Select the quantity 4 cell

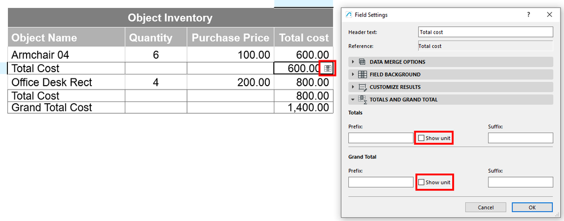(156, 82)
